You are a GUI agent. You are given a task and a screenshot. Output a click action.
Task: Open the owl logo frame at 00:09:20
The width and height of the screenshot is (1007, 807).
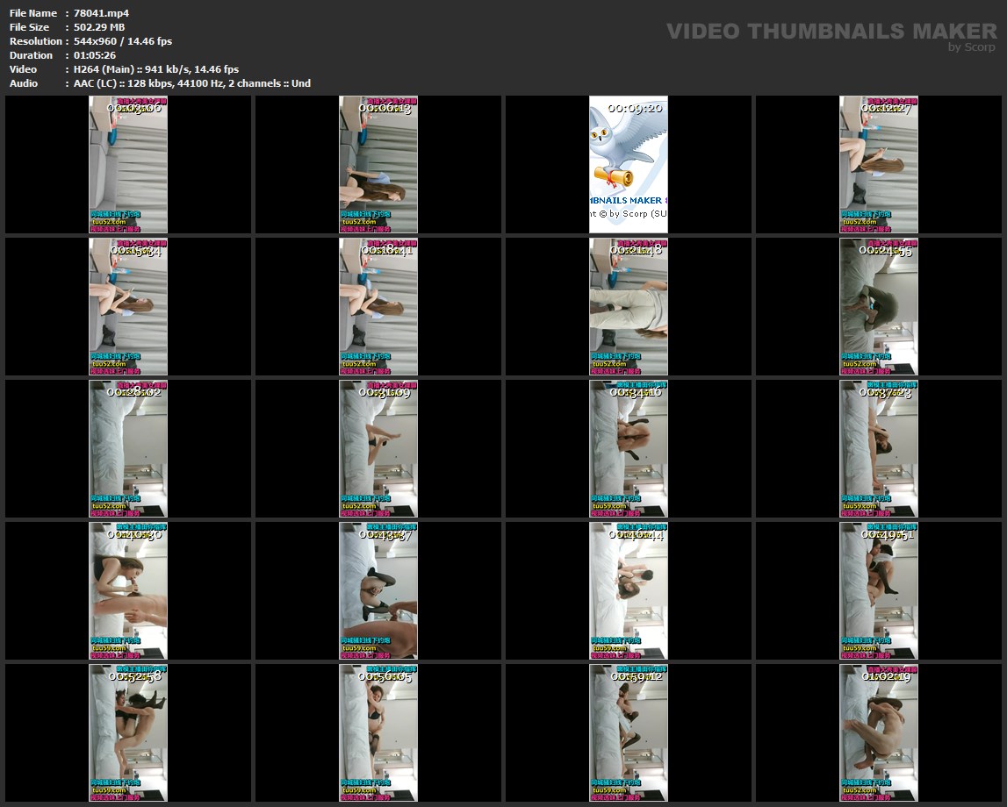coord(628,164)
